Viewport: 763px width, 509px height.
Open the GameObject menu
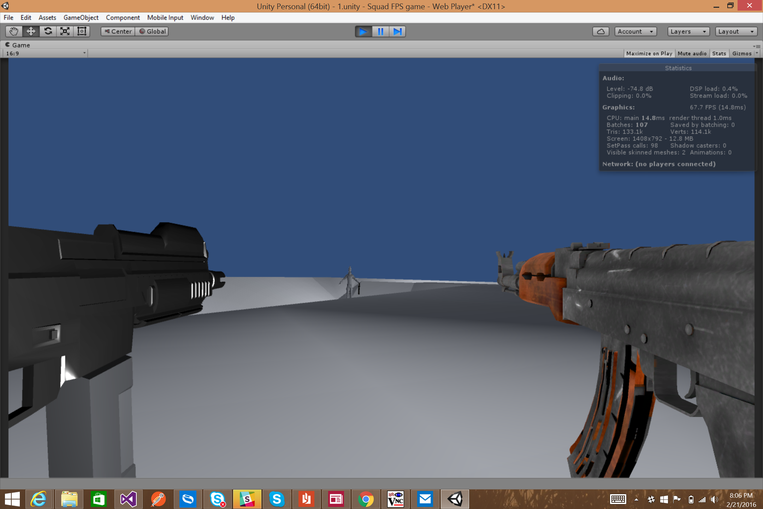point(81,17)
